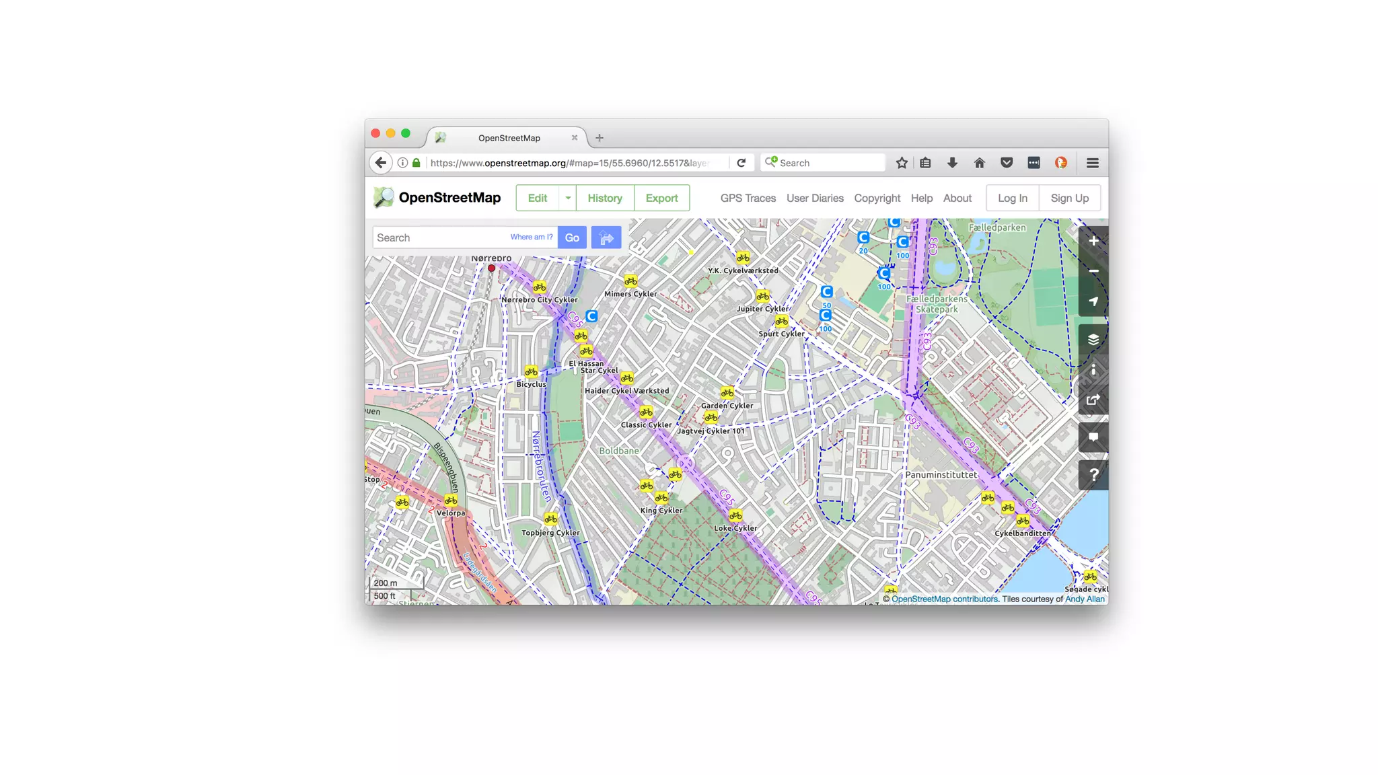
Task: Click the Mimers Cykler bicycle marker
Action: pyautogui.click(x=630, y=281)
